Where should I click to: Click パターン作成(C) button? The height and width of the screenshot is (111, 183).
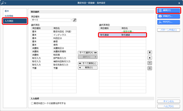[x=168, y=30]
